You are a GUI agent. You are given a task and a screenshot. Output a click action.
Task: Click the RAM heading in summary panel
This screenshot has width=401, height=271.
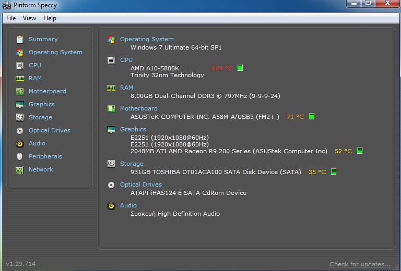[x=126, y=88]
